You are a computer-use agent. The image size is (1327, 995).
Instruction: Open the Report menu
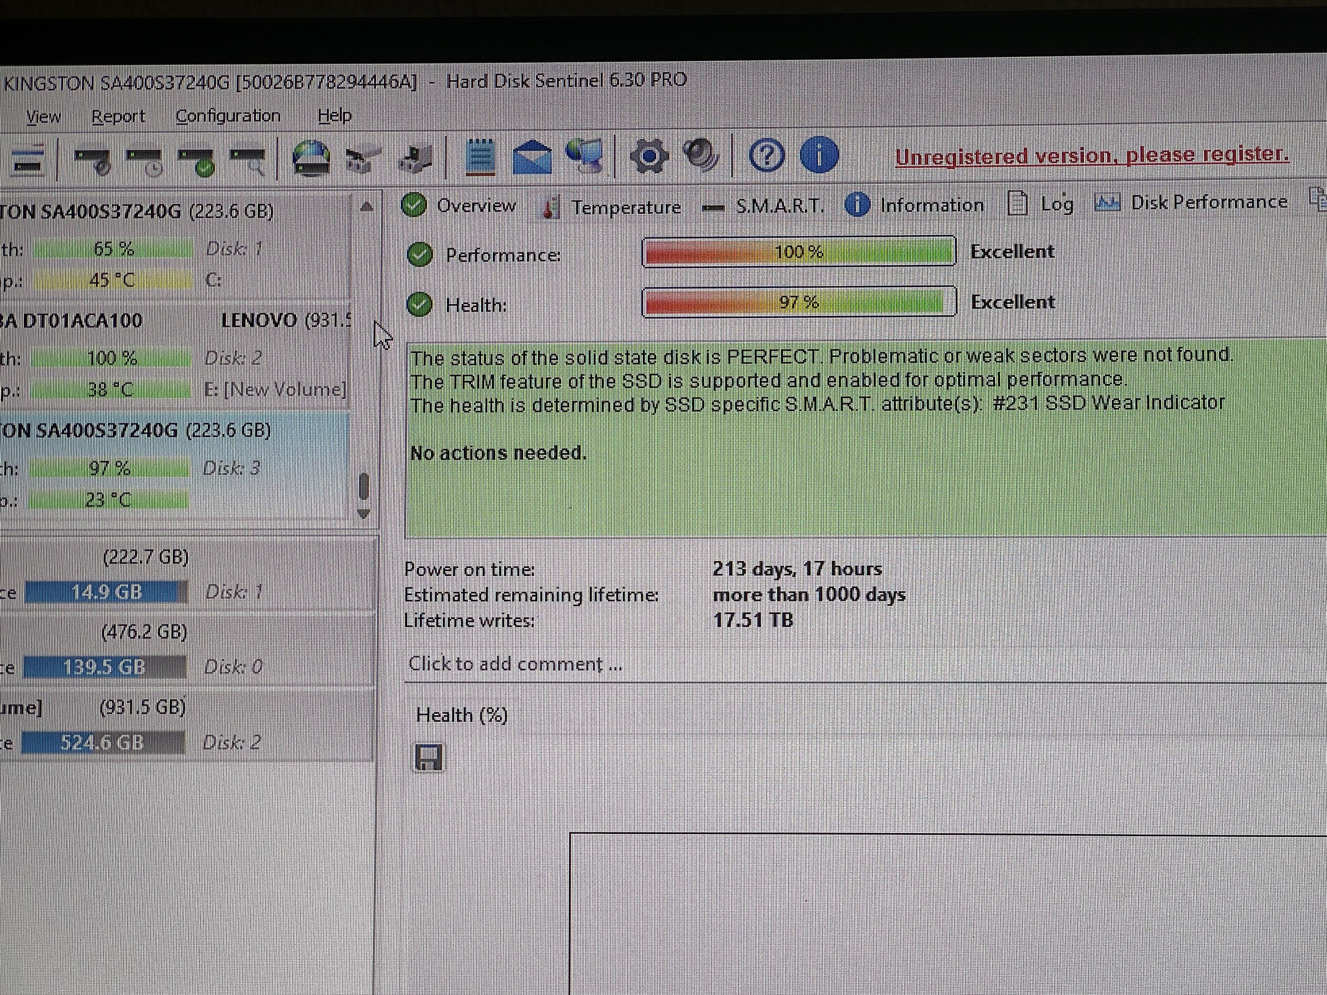[x=118, y=116]
